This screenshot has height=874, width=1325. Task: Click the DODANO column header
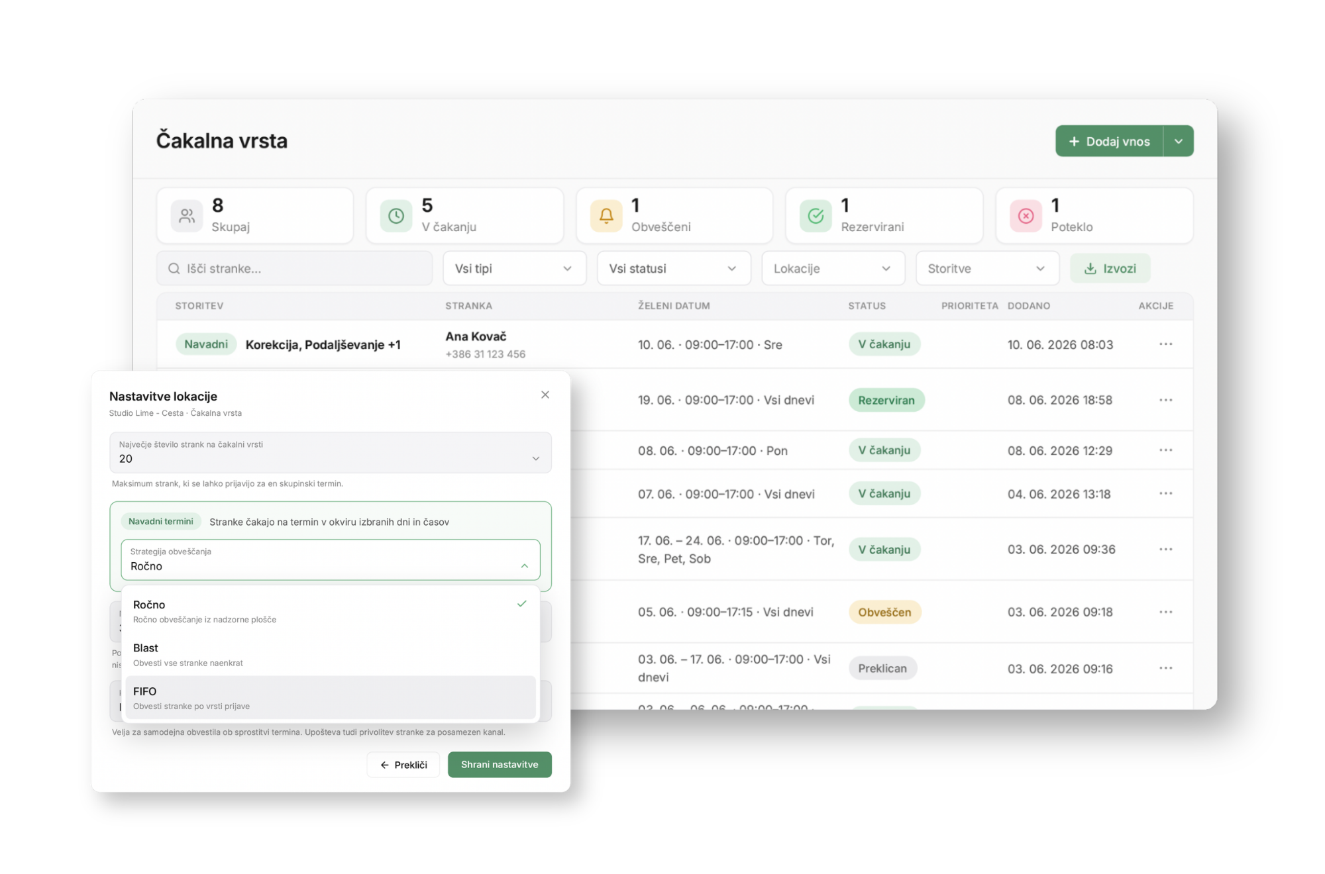1029,306
